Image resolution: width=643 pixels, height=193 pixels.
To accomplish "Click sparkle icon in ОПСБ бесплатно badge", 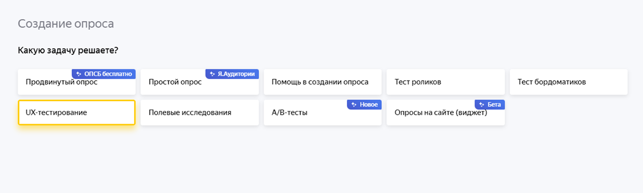I will [x=79, y=74].
